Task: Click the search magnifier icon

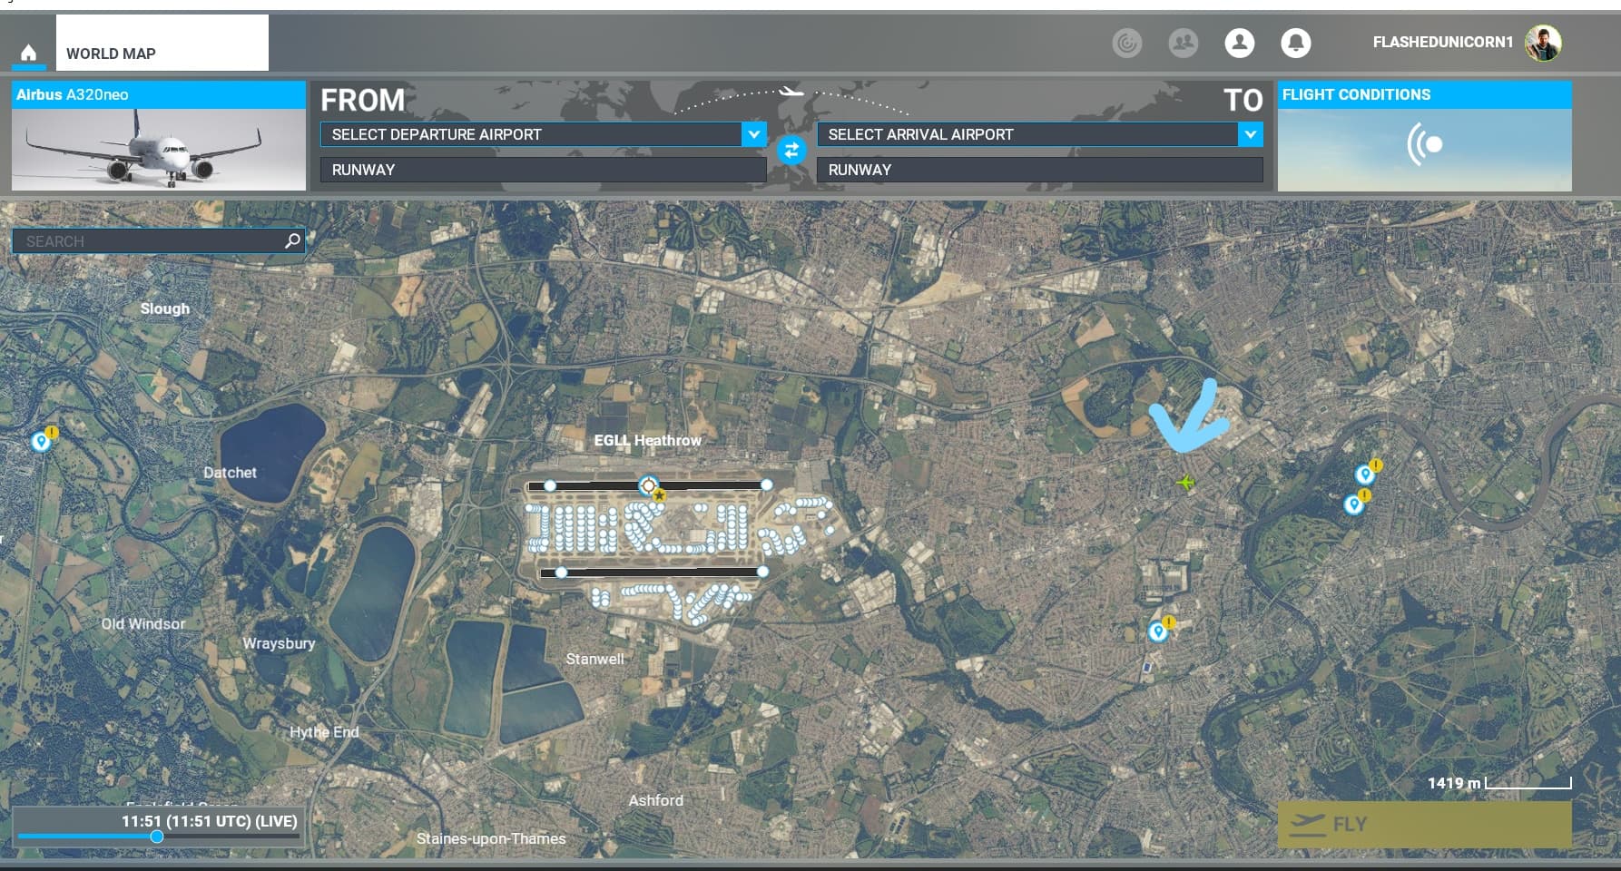Action: [292, 240]
